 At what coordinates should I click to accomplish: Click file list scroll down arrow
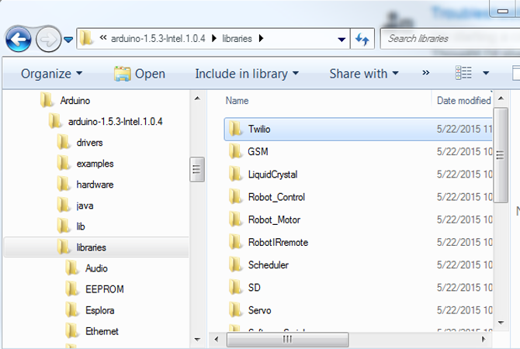point(501,323)
